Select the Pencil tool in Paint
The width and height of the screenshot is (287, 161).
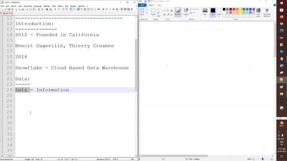tap(164, 11)
